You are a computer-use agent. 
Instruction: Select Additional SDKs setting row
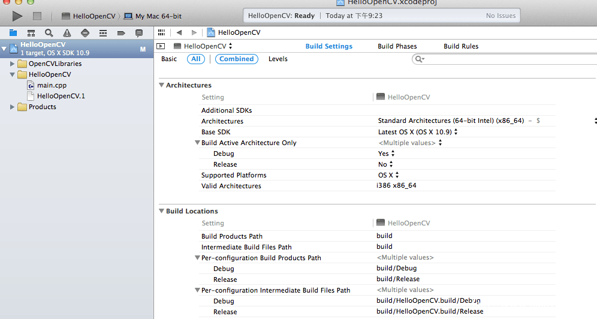point(377,110)
